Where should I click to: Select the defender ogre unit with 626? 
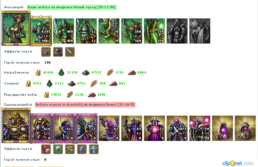(41, 128)
